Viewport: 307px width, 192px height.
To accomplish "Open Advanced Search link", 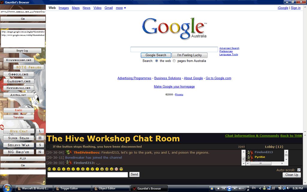I will tap(229, 48).
